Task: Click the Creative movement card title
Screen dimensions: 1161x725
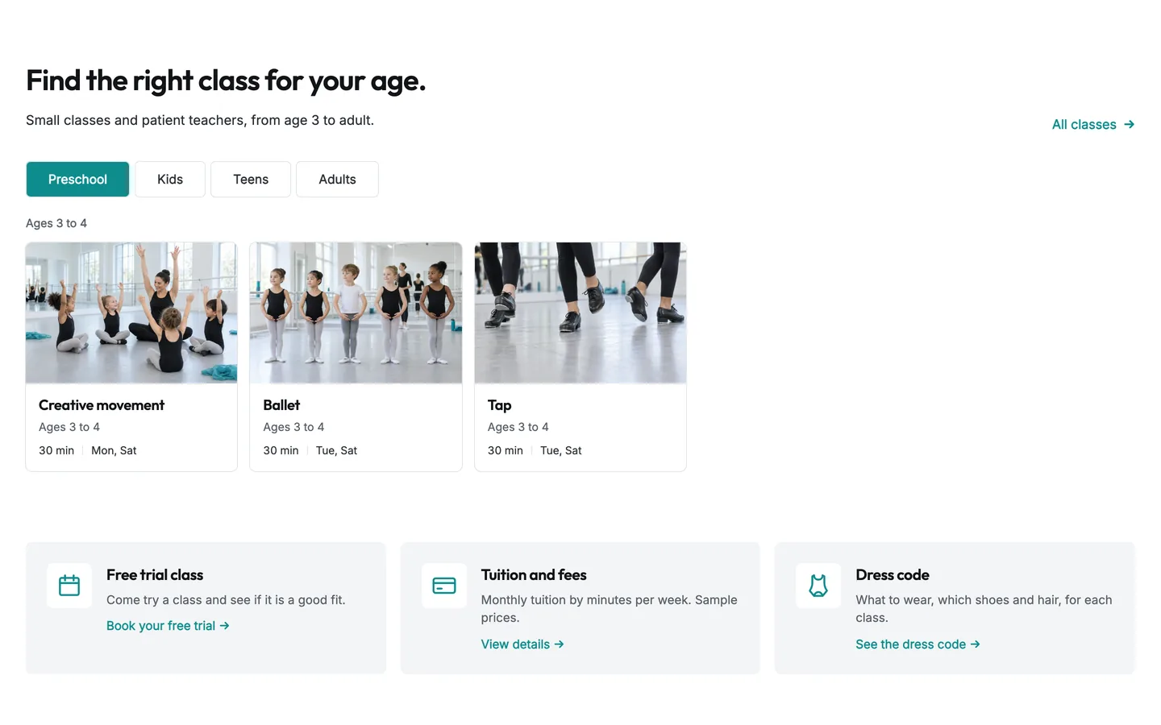Action: pos(102,405)
